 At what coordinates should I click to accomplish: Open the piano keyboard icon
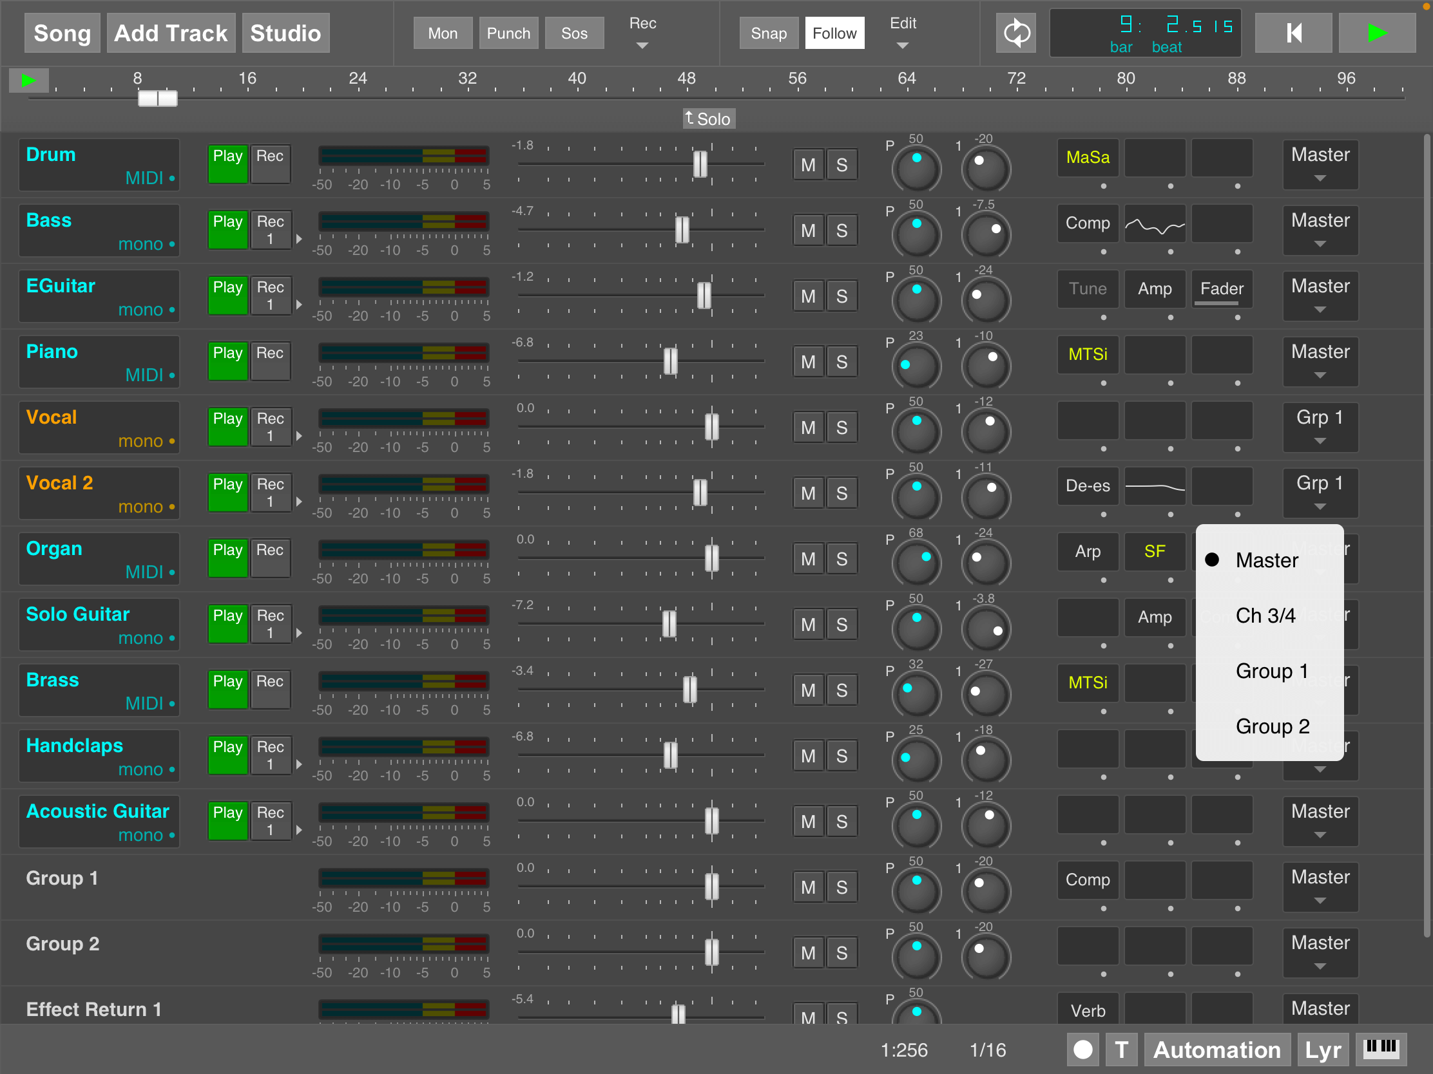1381,1049
